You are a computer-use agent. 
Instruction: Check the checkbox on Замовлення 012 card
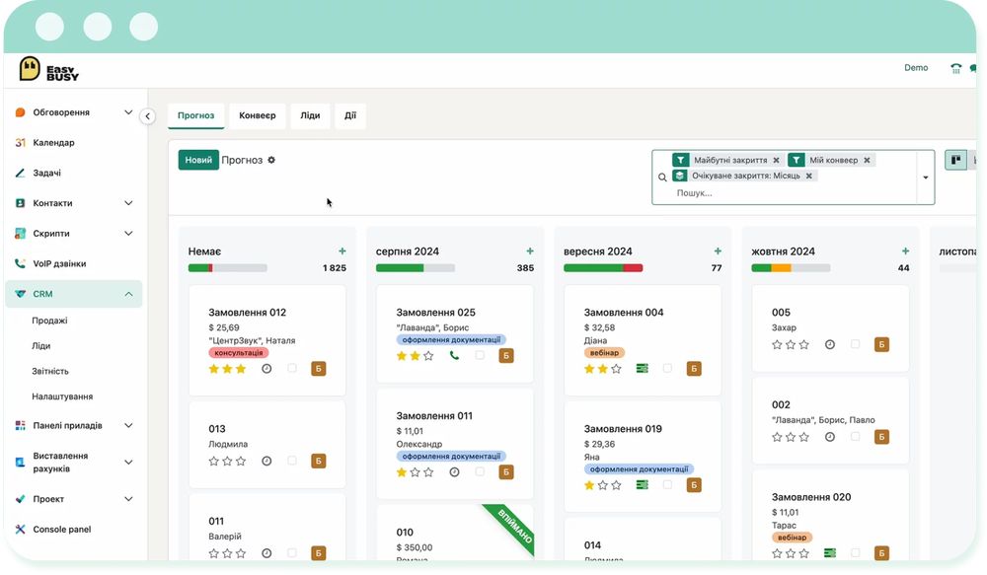(292, 368)
